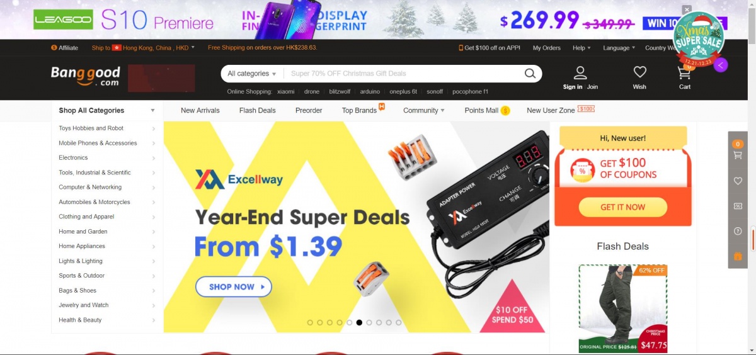
Task: Open the New Arrivals tab
Action: [200, 110]
